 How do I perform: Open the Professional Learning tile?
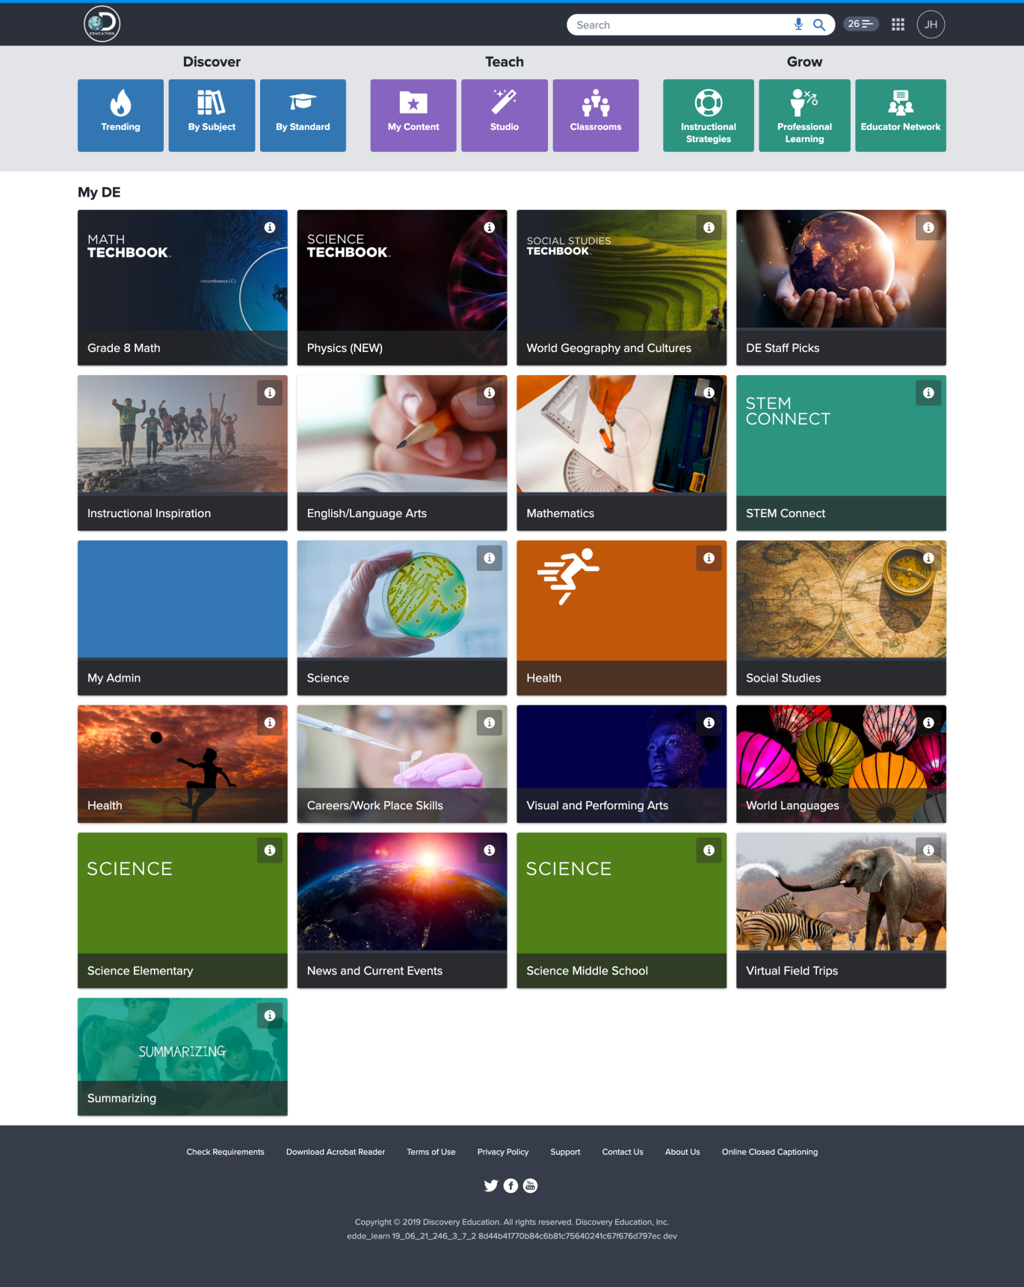pos(804,116)
